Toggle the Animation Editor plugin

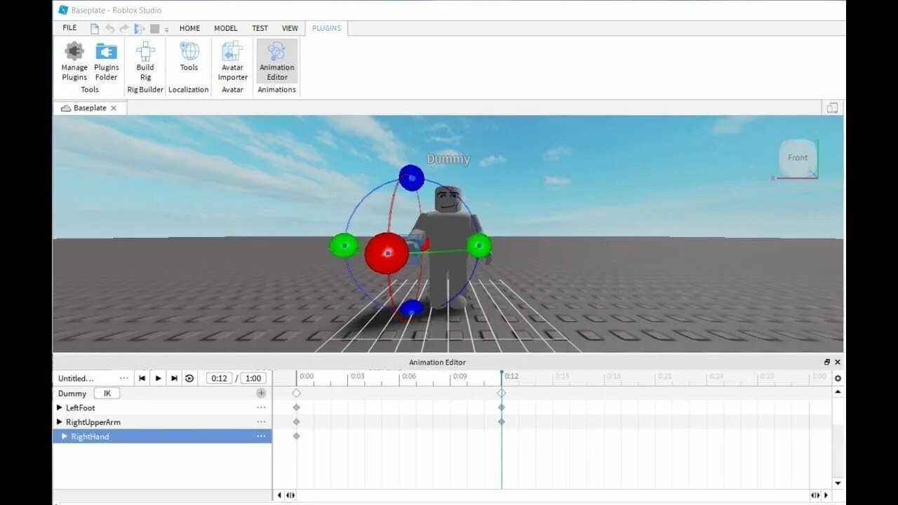click(x=277, y=62)
